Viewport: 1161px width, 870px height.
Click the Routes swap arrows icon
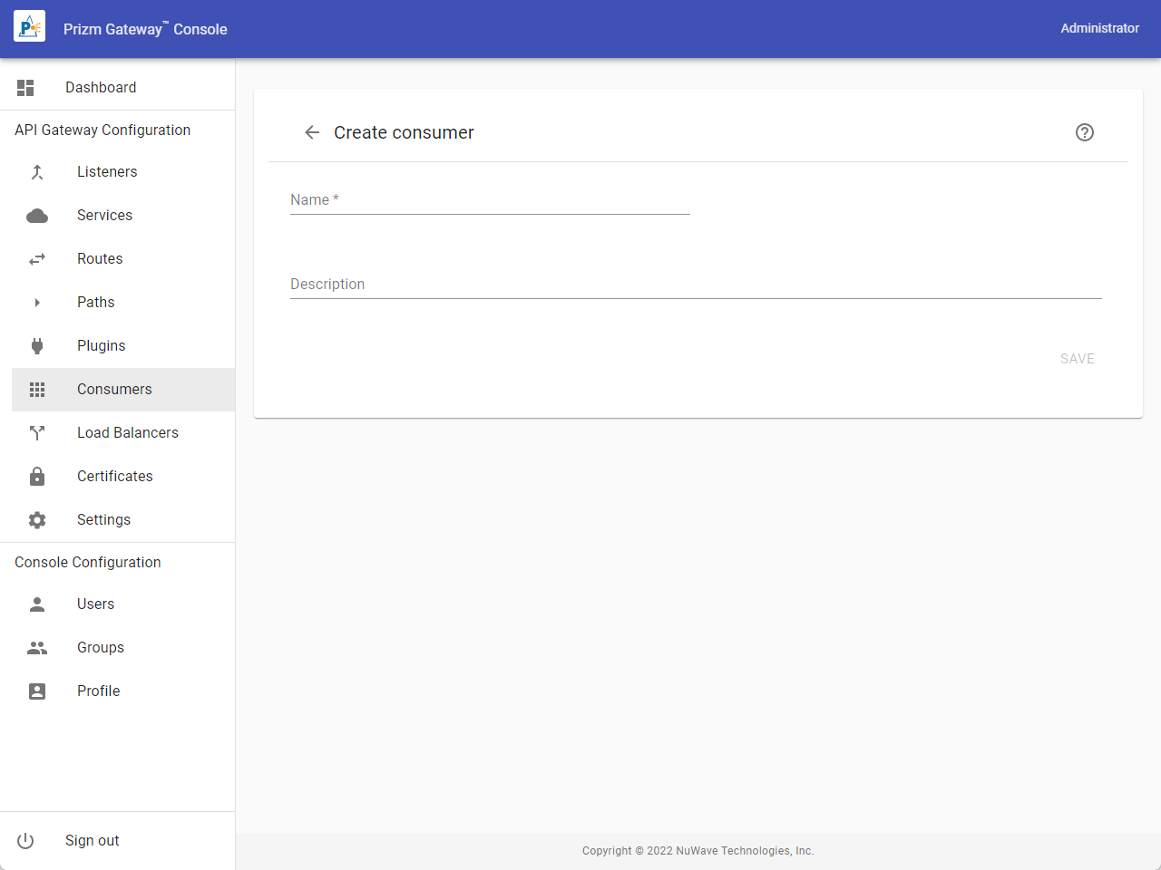click(37, 259)
